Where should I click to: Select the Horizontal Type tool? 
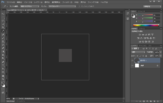3,65
